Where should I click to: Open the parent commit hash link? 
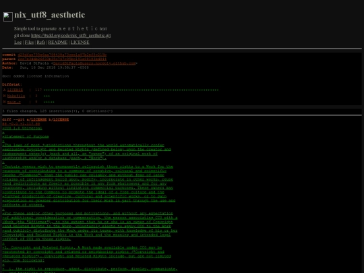(62, 59)
